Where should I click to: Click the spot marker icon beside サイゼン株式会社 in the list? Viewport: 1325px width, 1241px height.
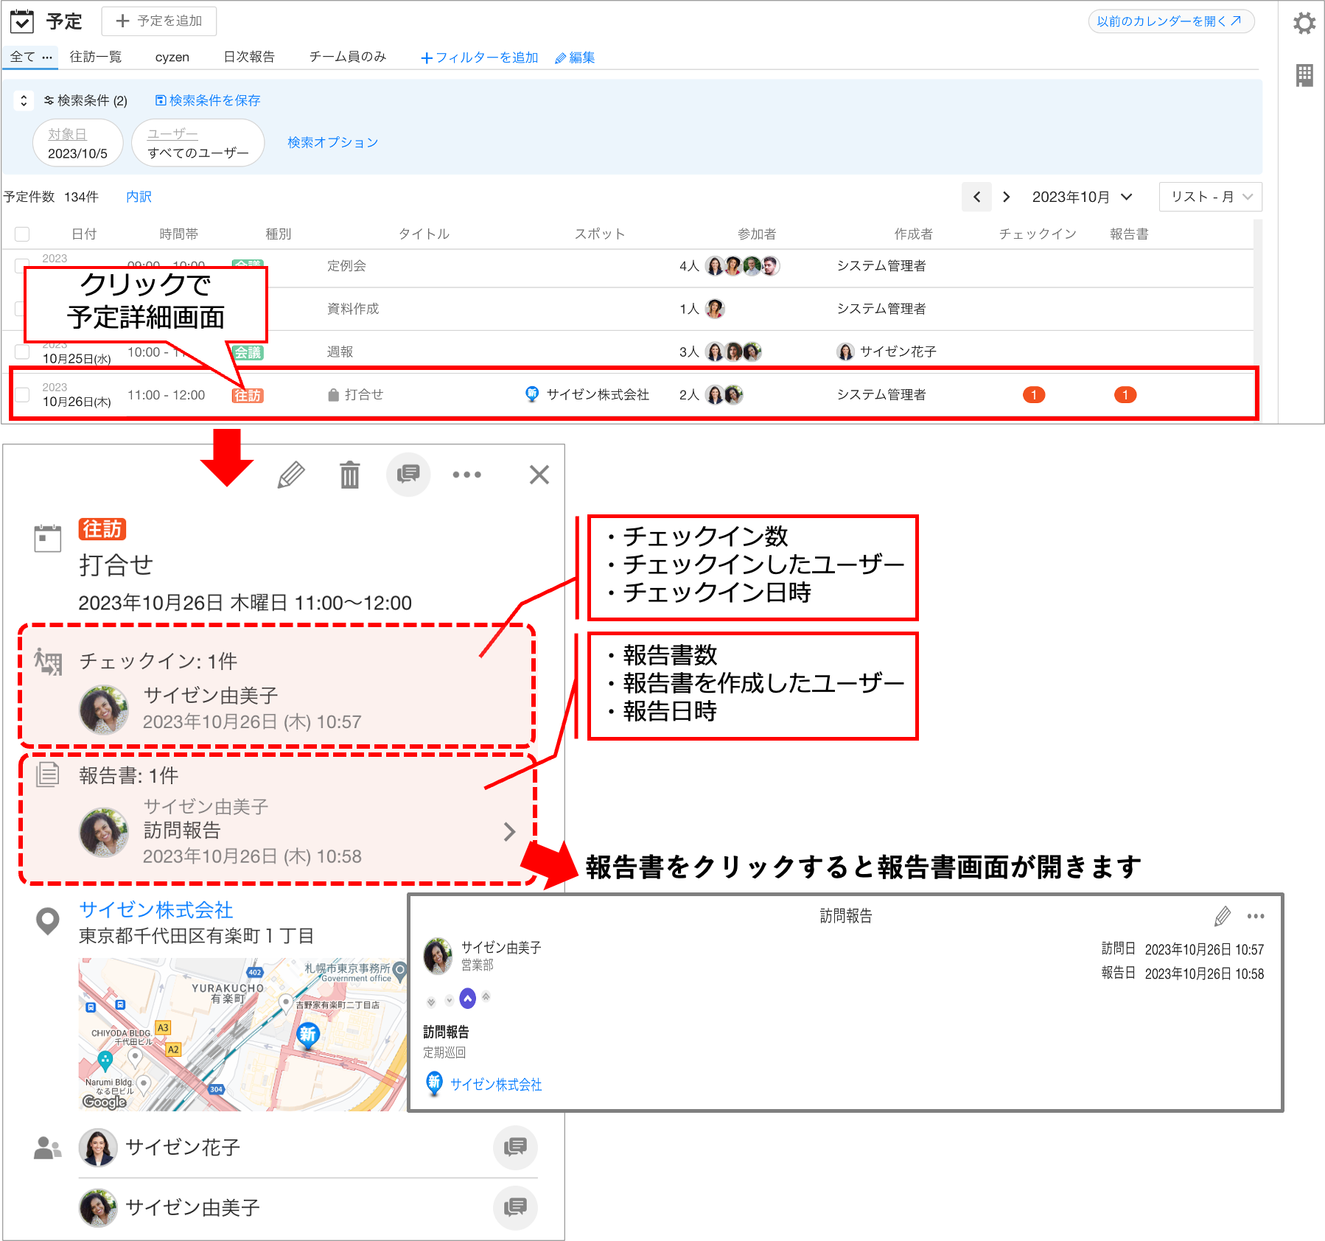532,394
